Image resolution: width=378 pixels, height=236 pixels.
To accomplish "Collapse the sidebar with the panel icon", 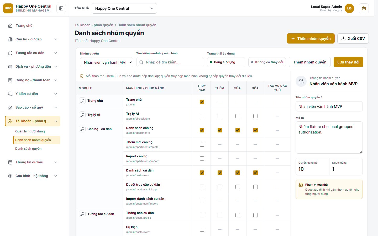I will point(61,8).
